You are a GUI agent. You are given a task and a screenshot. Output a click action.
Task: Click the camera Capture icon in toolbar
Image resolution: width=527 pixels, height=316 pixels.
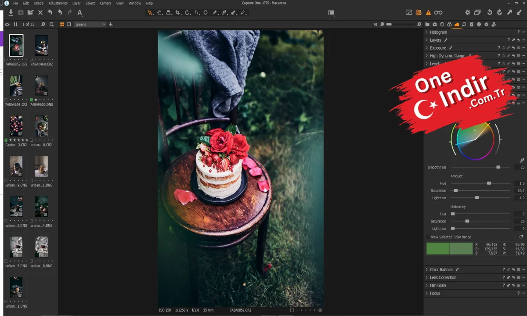click(21, 13)
